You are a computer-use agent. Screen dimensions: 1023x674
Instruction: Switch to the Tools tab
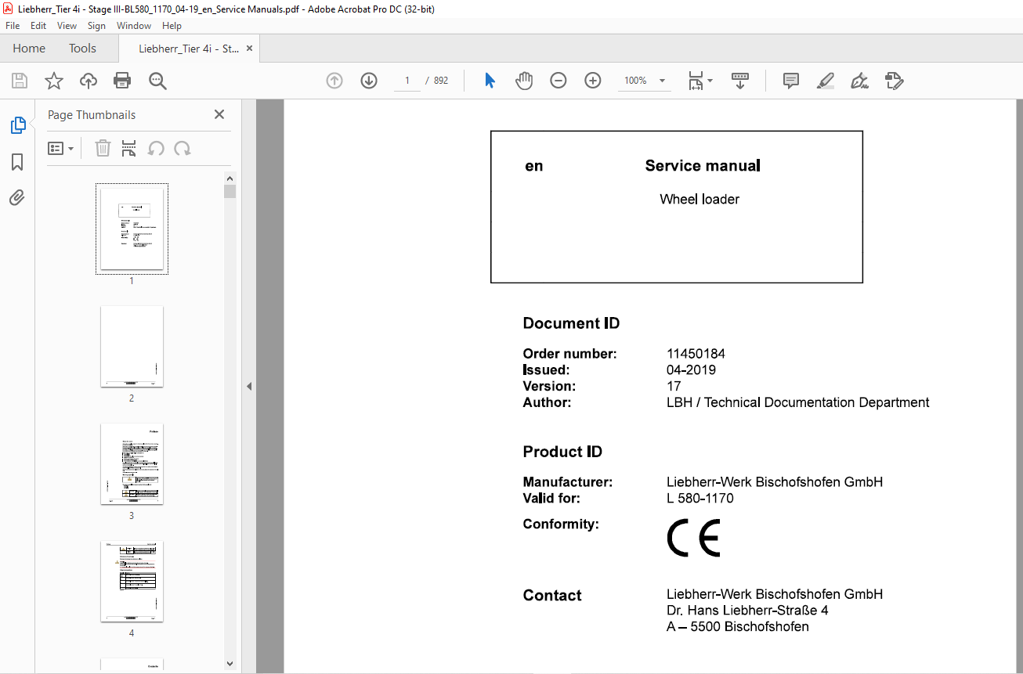(x=82, y=49)
